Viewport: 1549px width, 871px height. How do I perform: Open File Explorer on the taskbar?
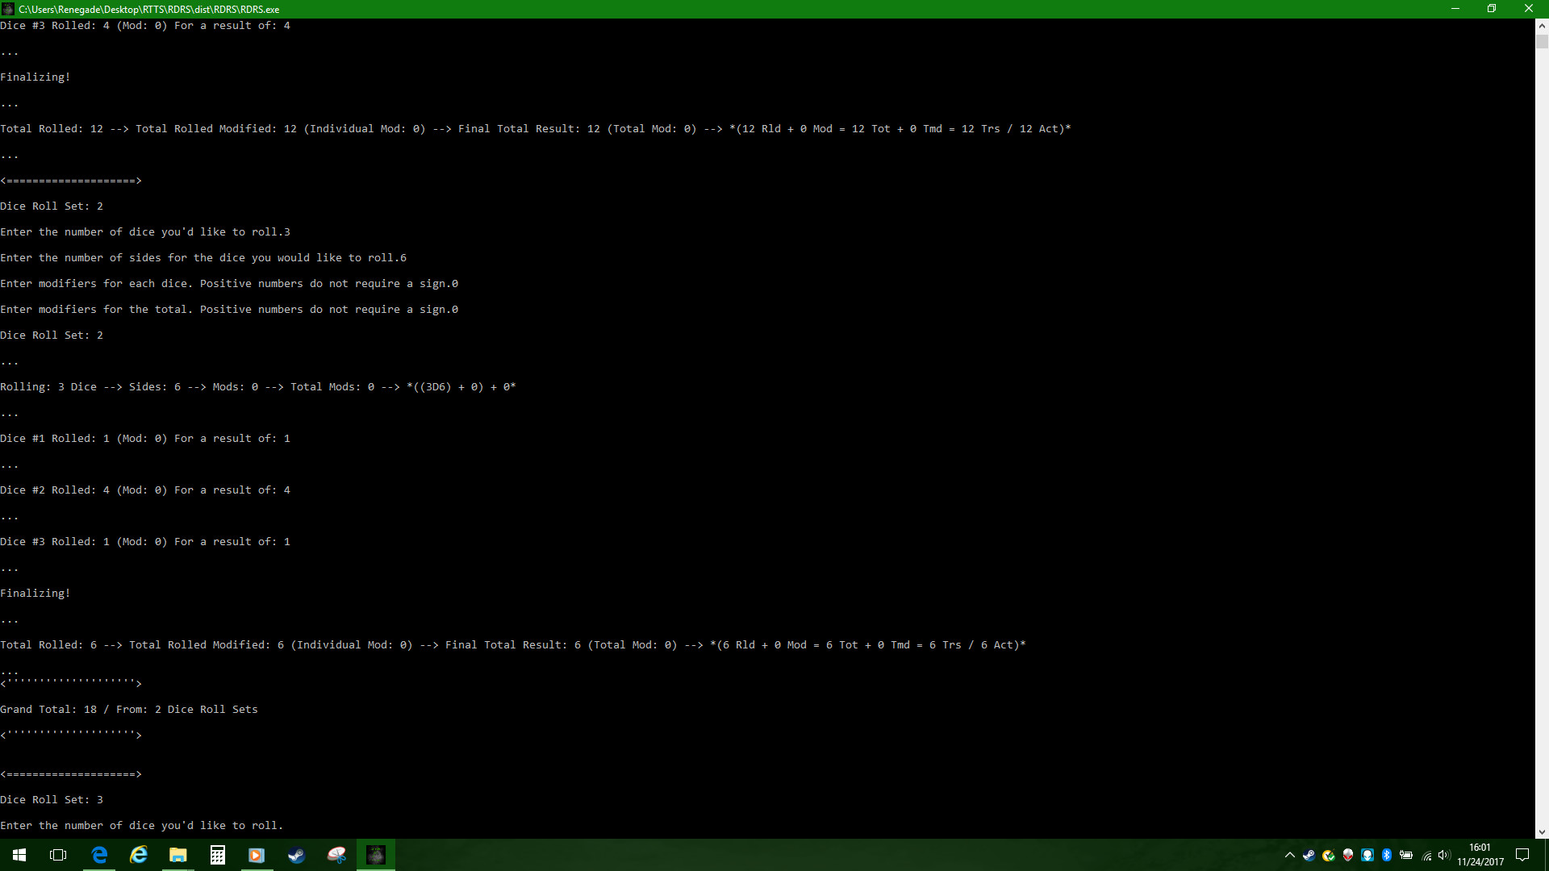(x=177, y=855)
